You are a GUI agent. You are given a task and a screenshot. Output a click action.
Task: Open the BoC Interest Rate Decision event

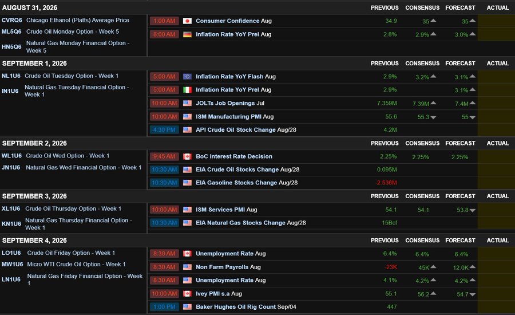pyautogui.click(x=234, y=156)
